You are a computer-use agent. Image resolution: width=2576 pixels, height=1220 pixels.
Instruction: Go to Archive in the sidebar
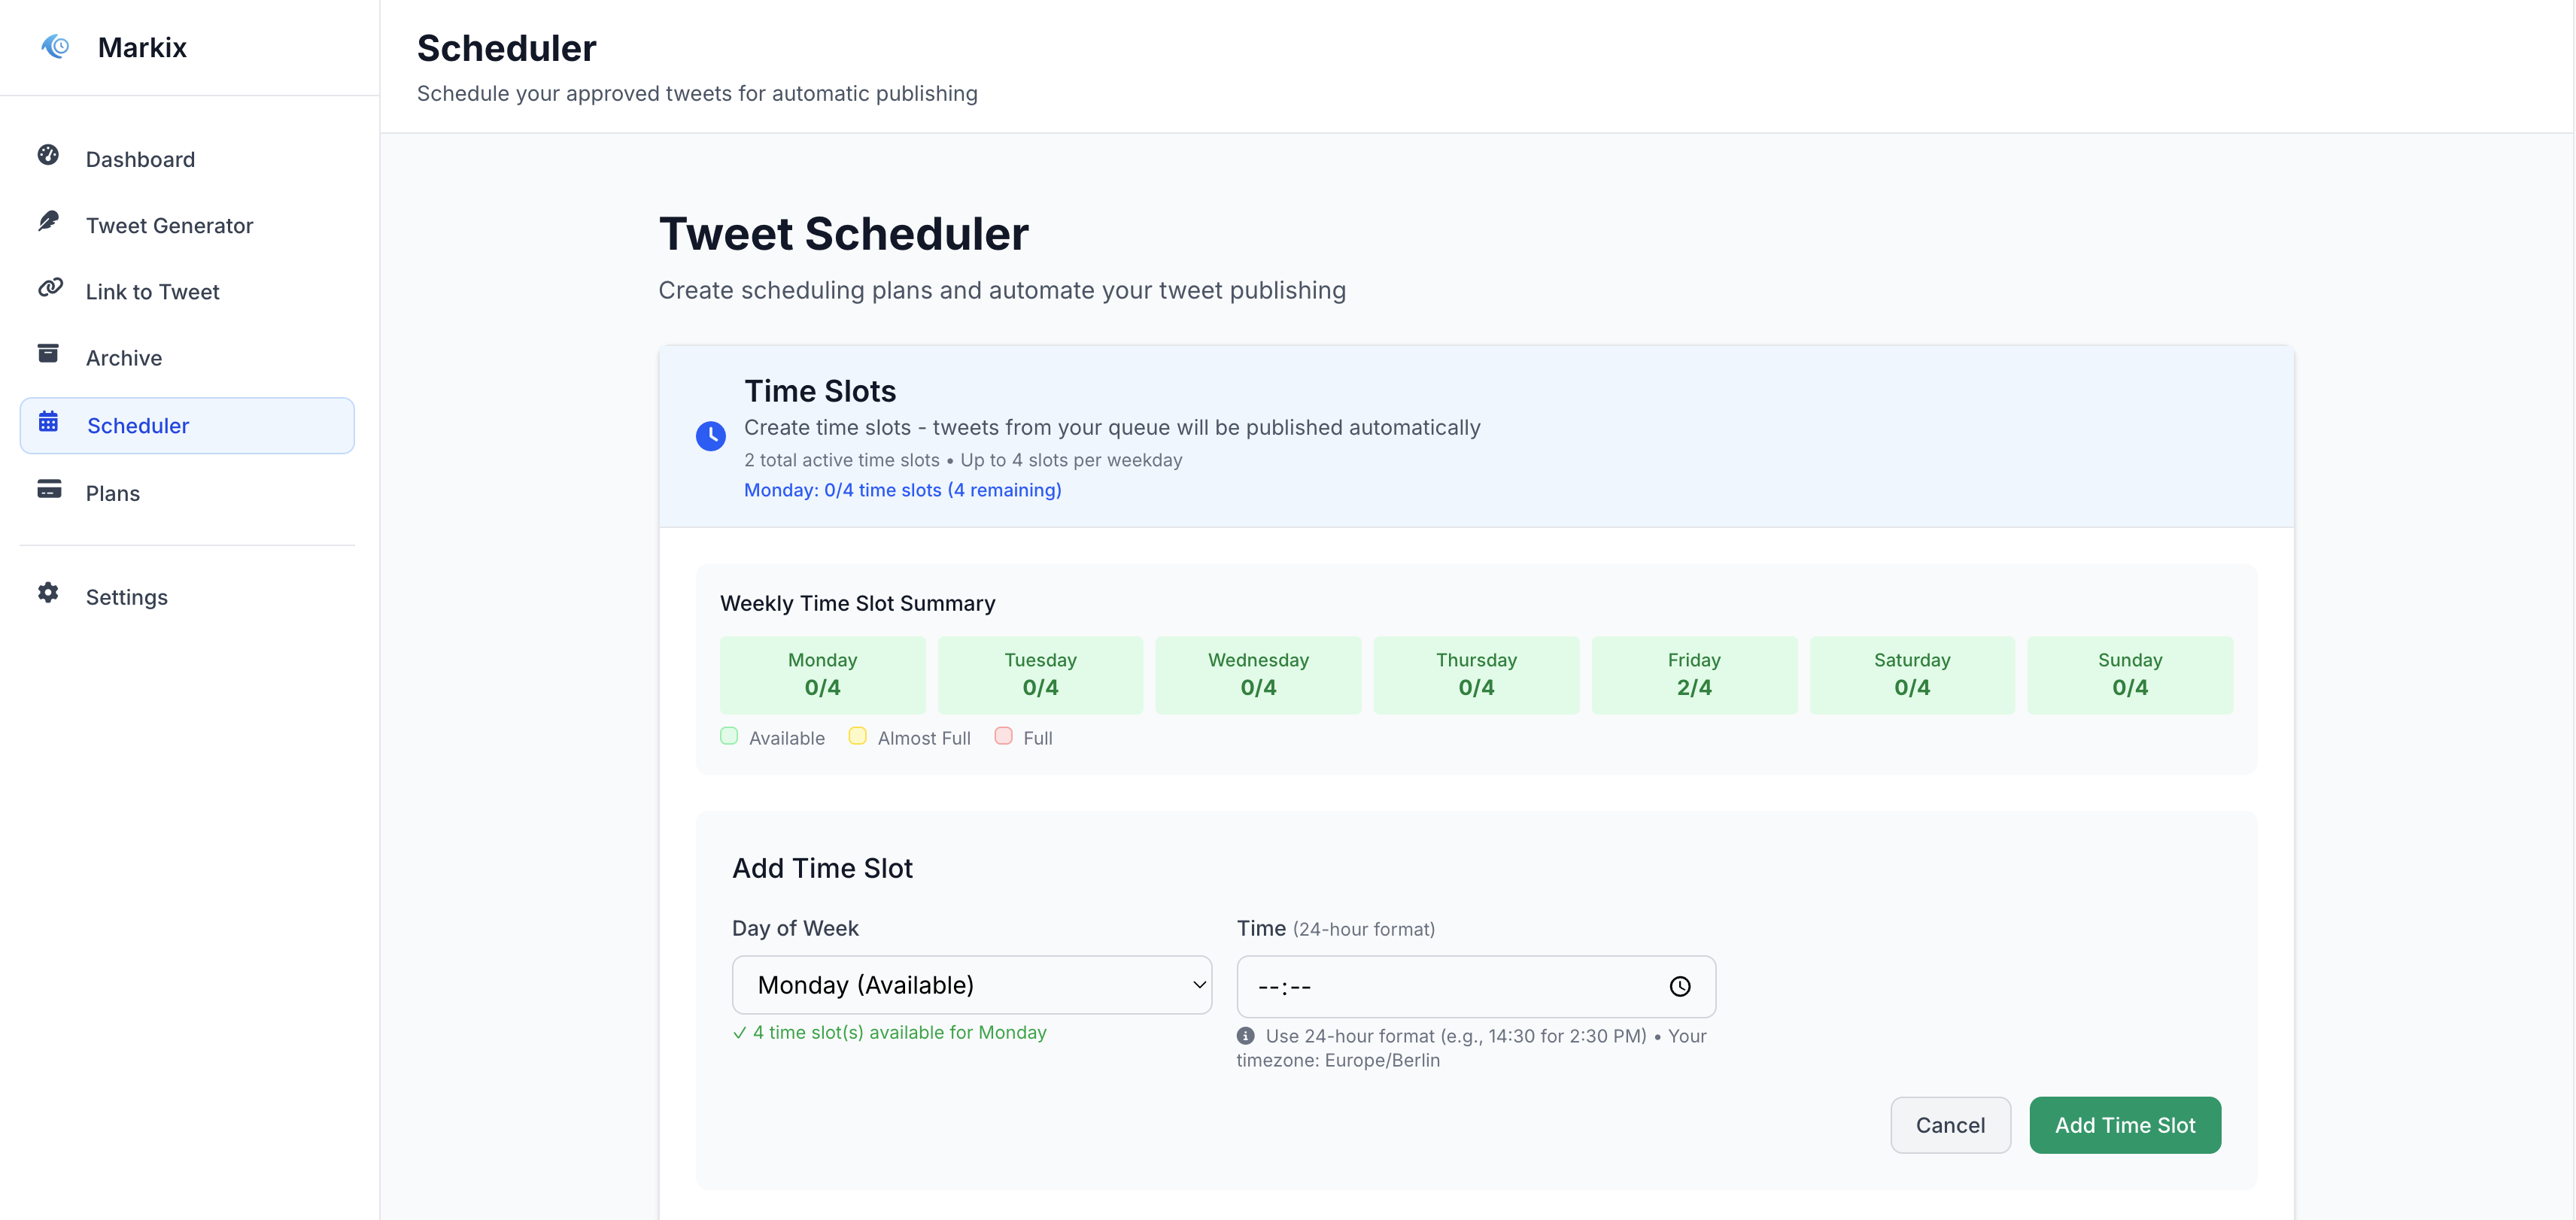(x=124, y=358)
